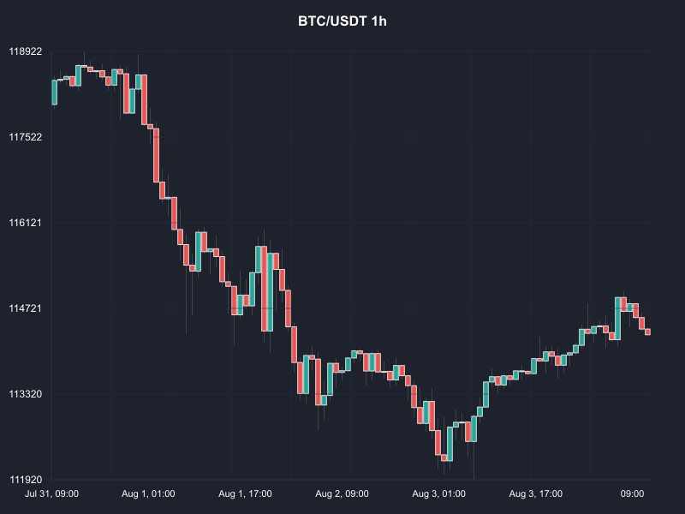Screen dimensions: 685x514
Task: Click the 114721 price level label
Action: coord(26,308)
